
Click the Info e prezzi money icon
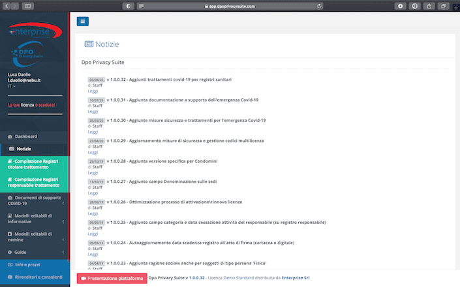10,265
